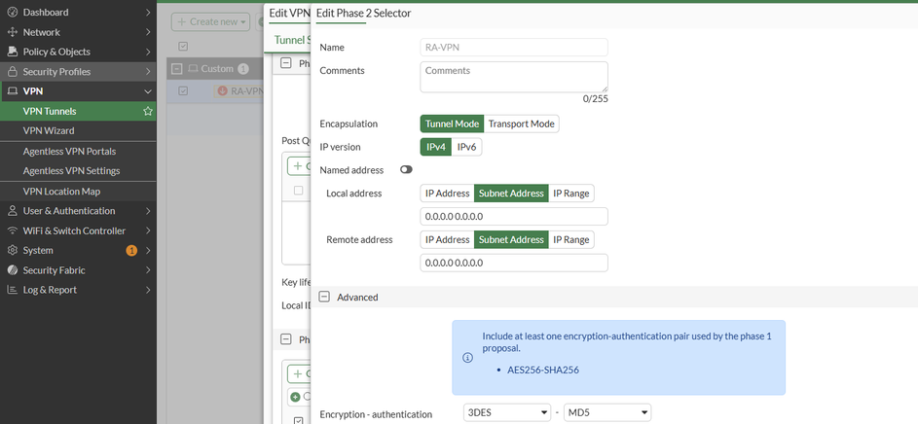Screen dimensions: 918x424
Task: Collapse the Advanced section
Action: 324,298
